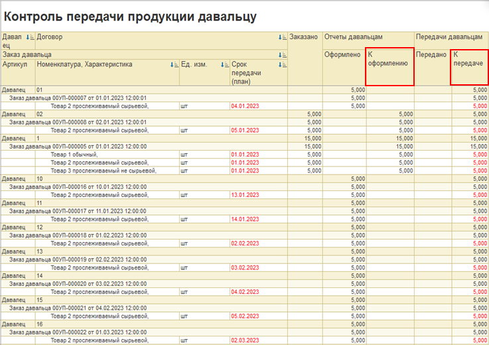This screenshot has width=489, height=345.
Task: Select the К оформлению column header
Action: 390,67
